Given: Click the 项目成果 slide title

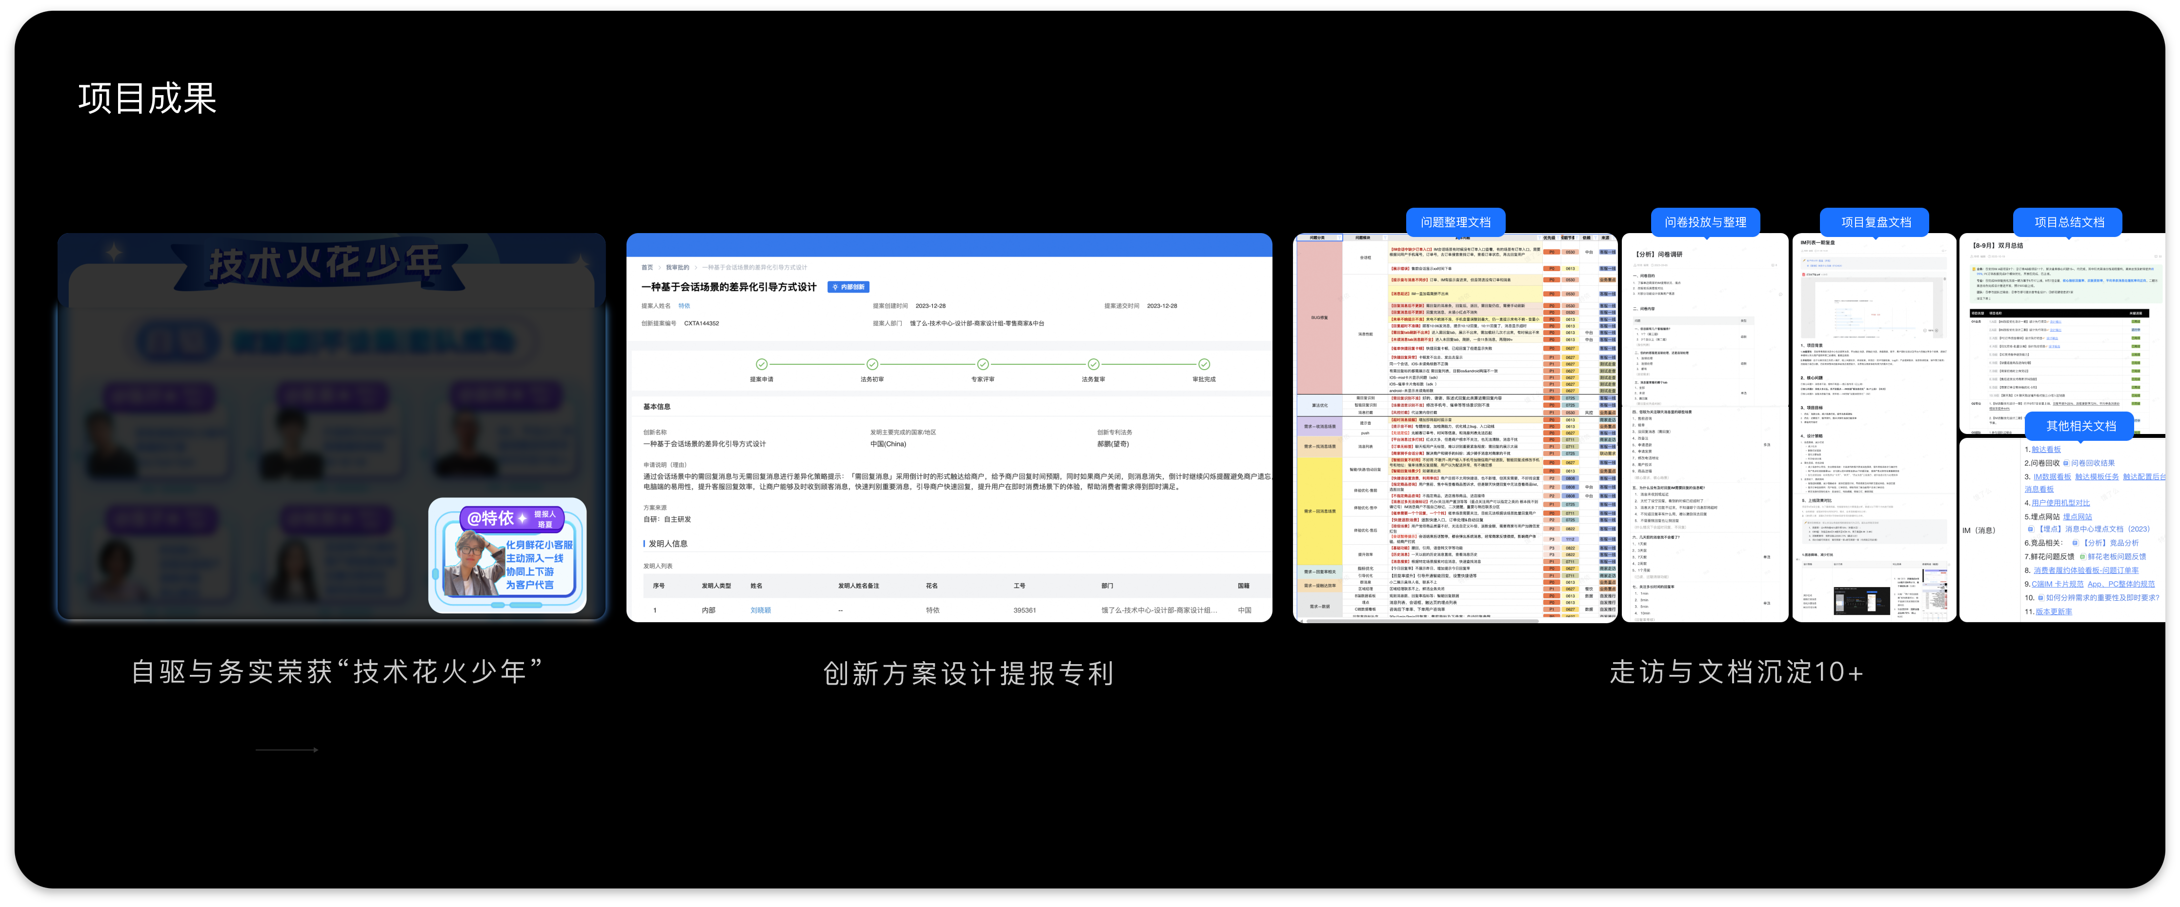Looking at the screenshot, I should [147, 98].
